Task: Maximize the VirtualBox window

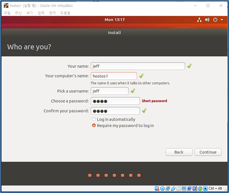Action: click(x=208, y=6)
